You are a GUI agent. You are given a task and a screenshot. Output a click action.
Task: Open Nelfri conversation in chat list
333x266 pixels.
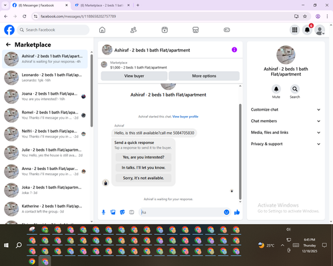[x=45, y=134]
